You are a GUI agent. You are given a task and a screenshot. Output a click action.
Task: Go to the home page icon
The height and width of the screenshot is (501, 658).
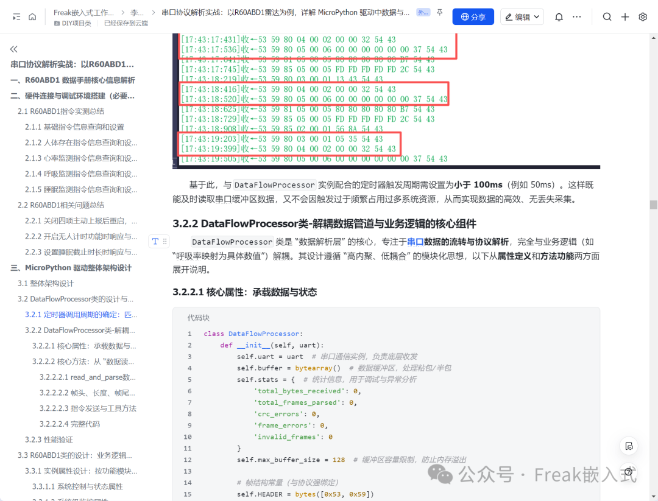tap(32, 17)
